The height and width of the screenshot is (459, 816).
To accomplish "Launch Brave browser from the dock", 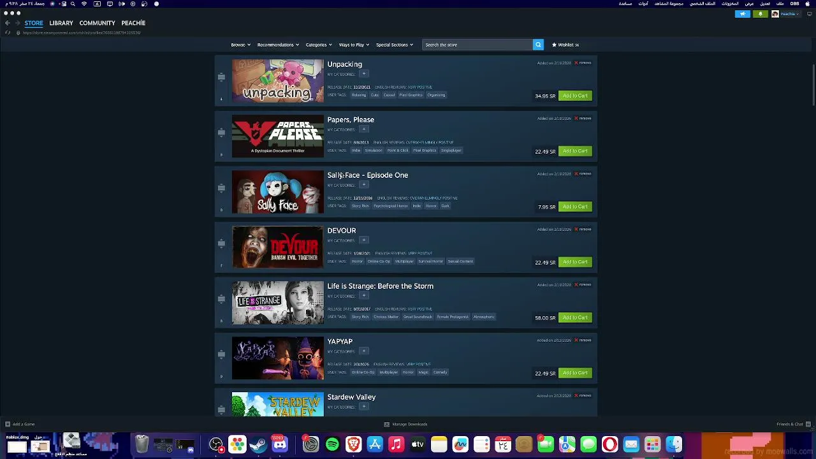I will coord(353,444).
